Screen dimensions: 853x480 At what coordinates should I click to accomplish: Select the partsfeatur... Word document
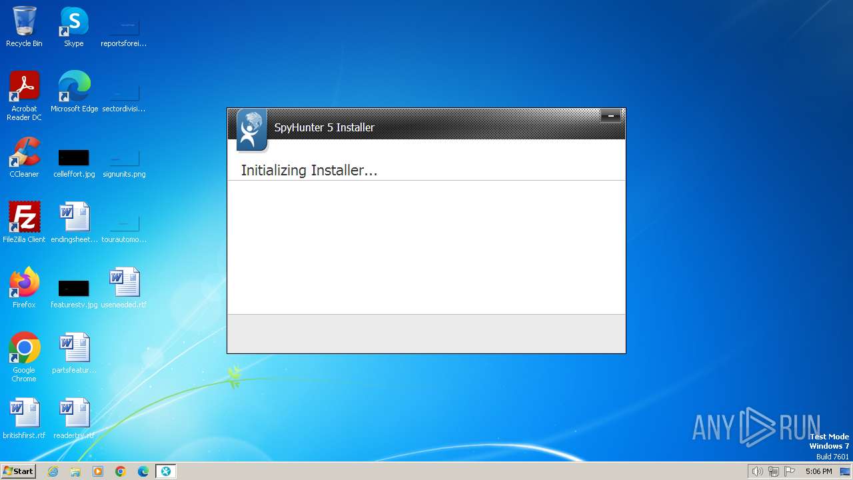(74, 353)
